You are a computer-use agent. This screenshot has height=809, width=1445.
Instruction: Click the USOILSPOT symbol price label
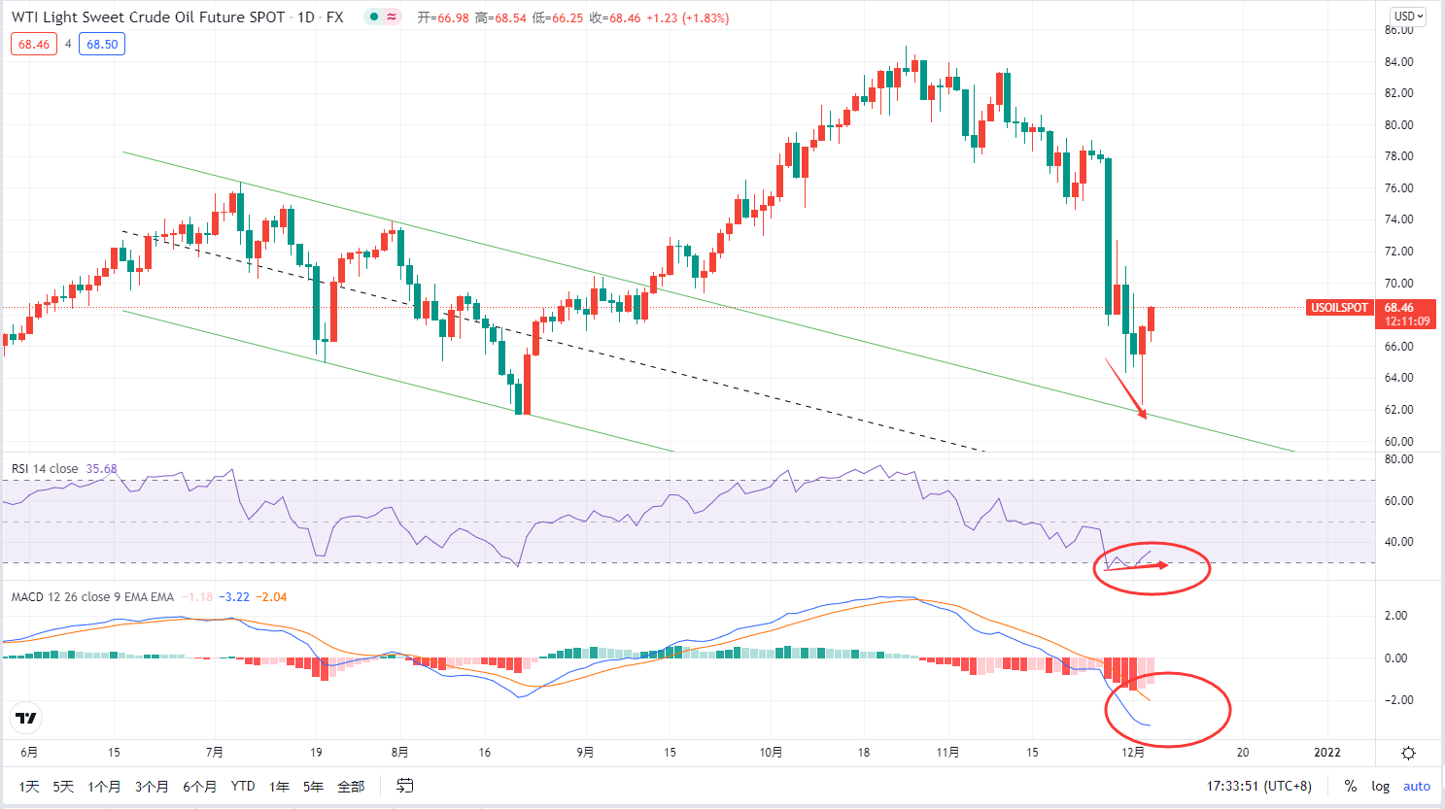[1339, 308]
